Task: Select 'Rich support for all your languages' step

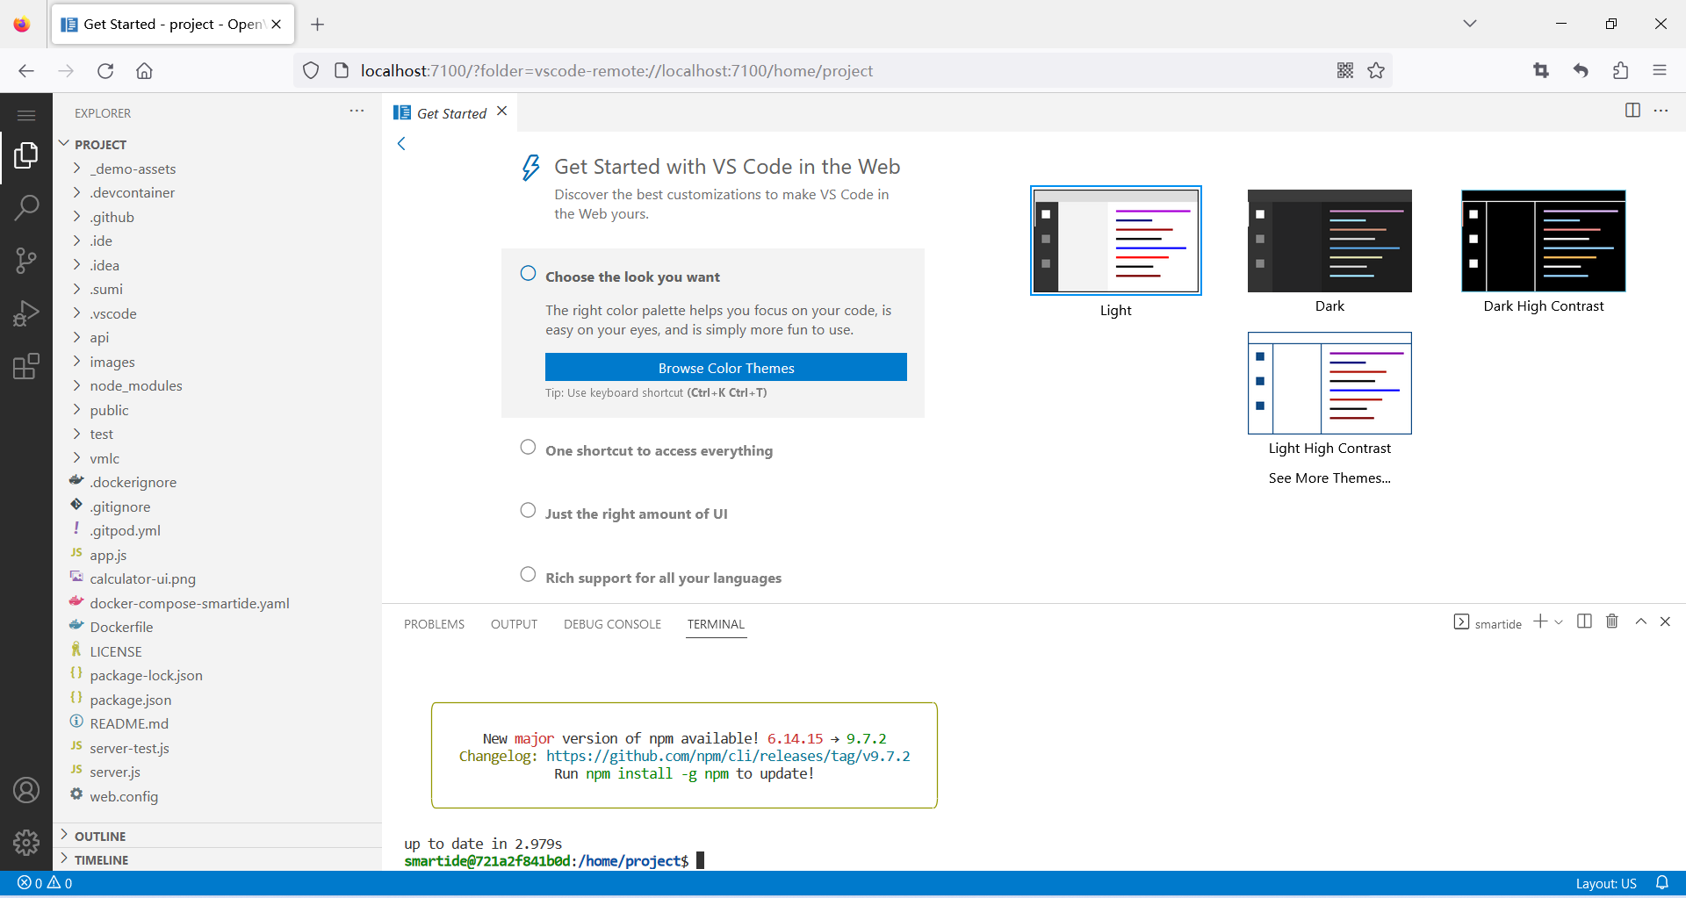Action: tap(663, 578)
